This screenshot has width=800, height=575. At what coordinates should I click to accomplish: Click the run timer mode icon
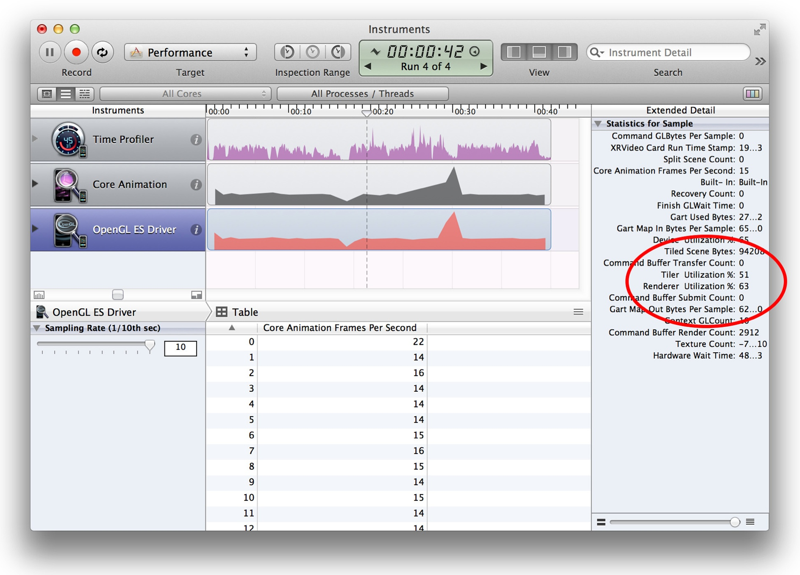(375, 52)
